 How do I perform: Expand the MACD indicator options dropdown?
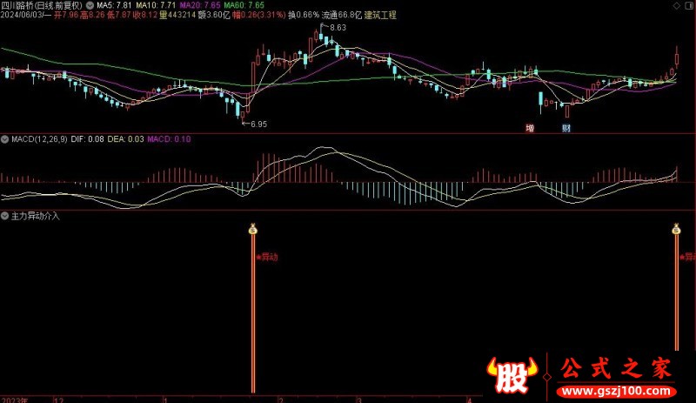click(x=4, y=139)
